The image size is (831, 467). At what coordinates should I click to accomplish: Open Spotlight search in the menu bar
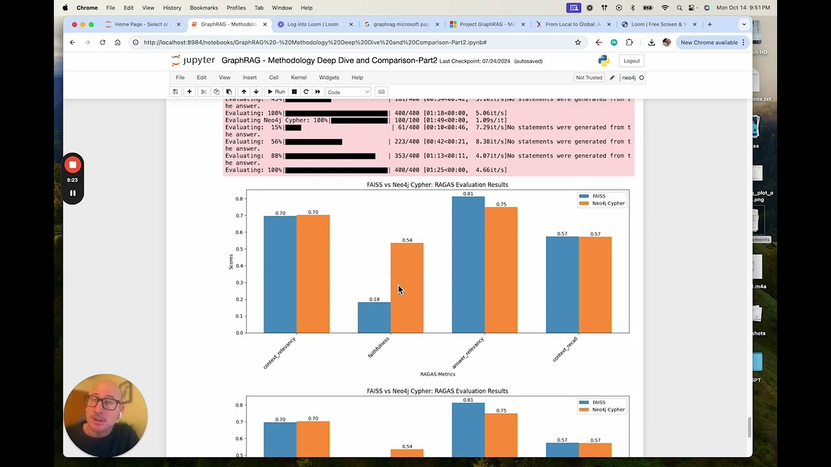click(x=679, y=8)
